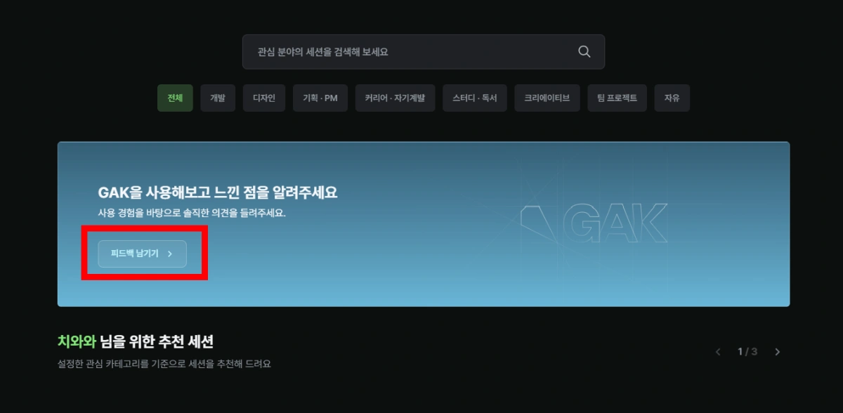This screenshot has width=843, height=413.
Task: Choose the 디자인 category filter
Action: 264,98
